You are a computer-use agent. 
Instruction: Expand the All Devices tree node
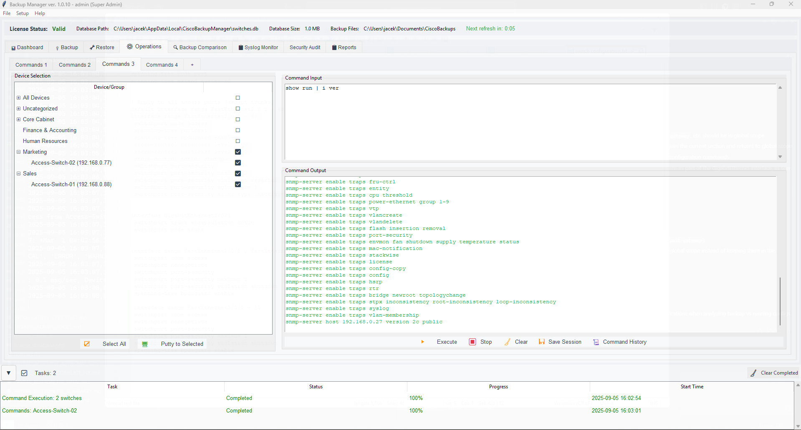[x=18, y=97]
